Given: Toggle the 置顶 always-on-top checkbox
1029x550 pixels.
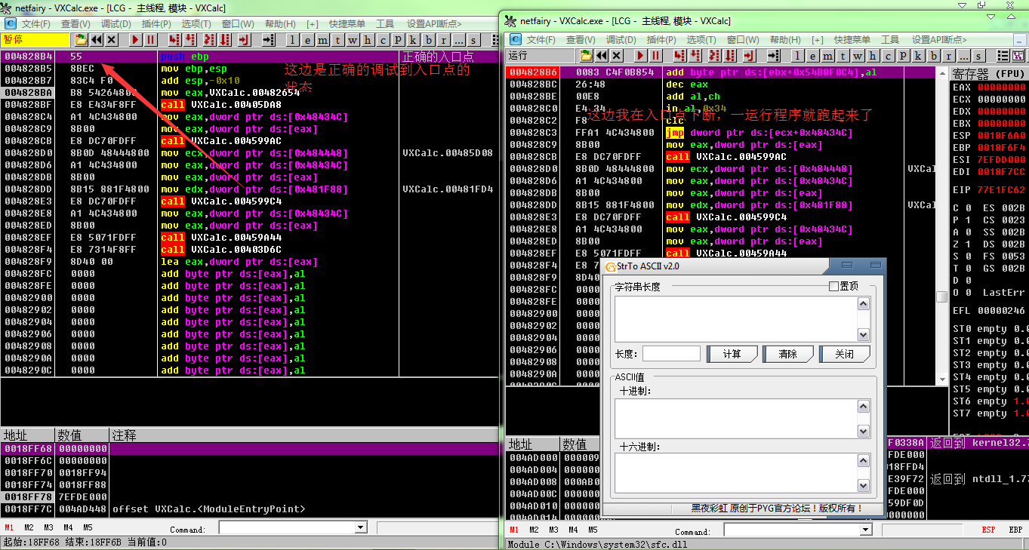Looking at the screenshot, I should (833, 287).
